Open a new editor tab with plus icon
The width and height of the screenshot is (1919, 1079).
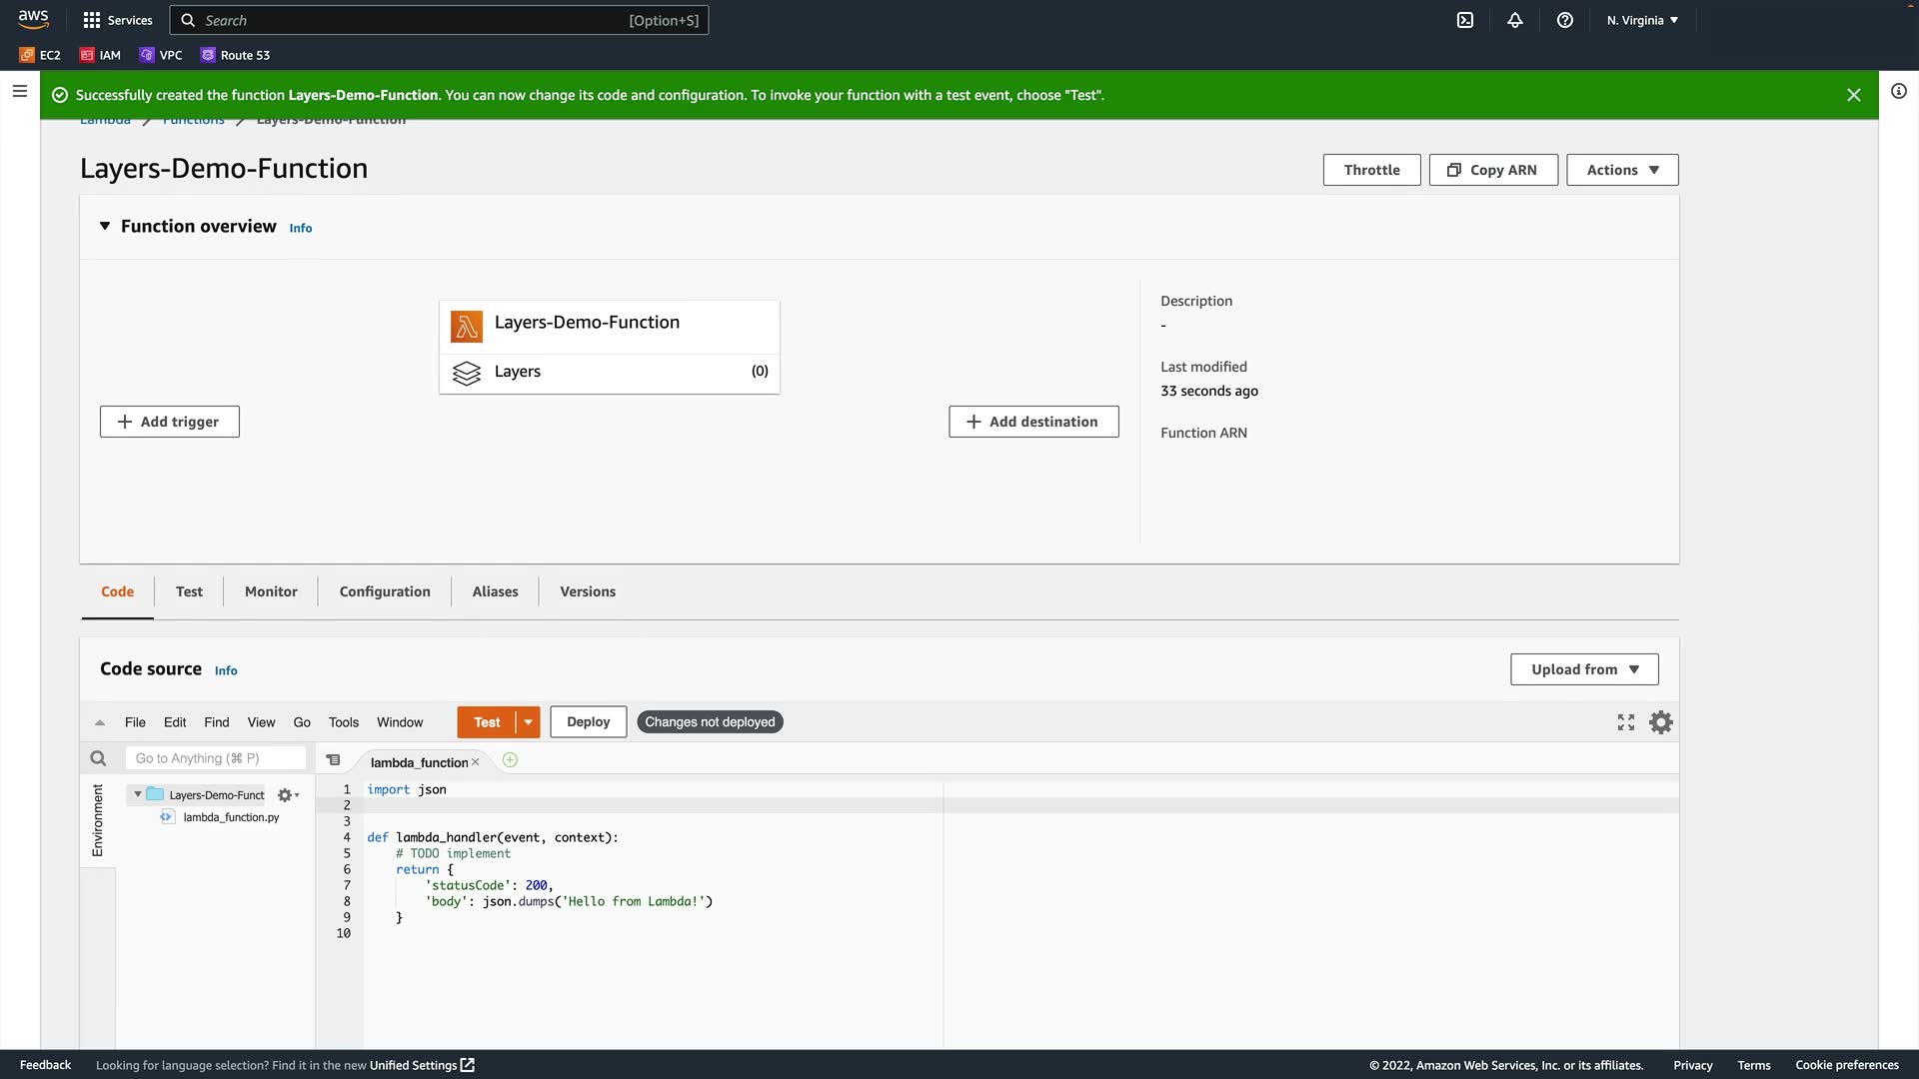510,760
